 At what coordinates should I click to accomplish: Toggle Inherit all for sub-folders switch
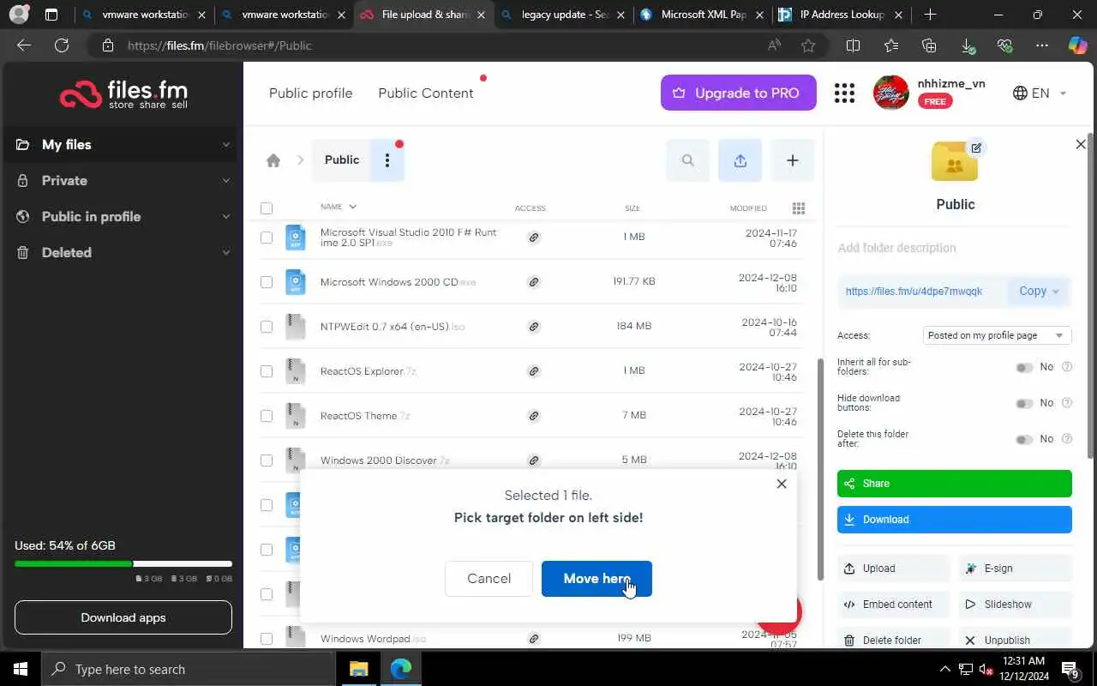click(1024, 367)
